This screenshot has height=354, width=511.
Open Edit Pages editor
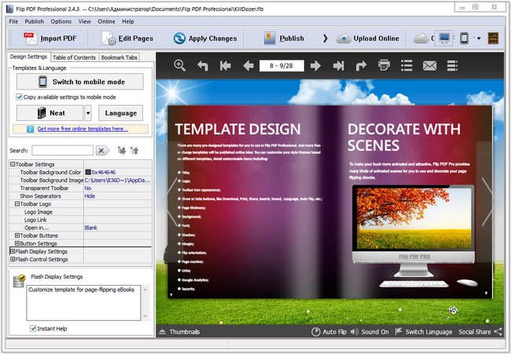127,38
